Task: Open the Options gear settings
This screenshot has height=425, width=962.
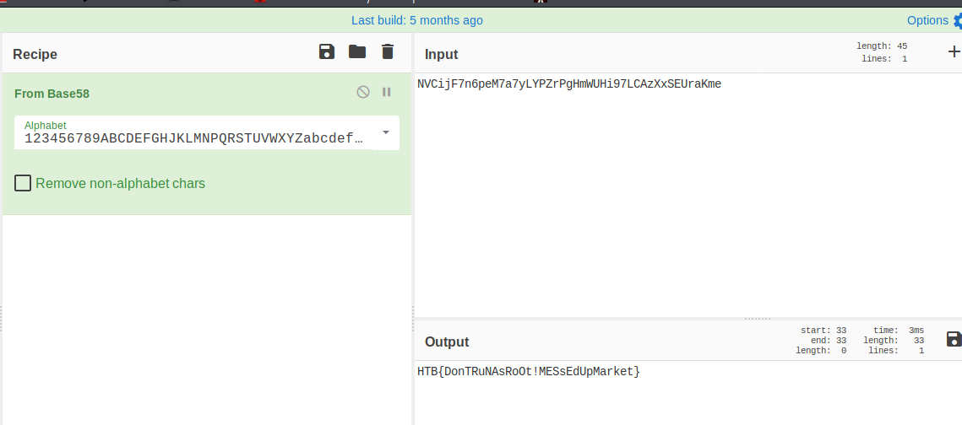Action: pos(957,21)
